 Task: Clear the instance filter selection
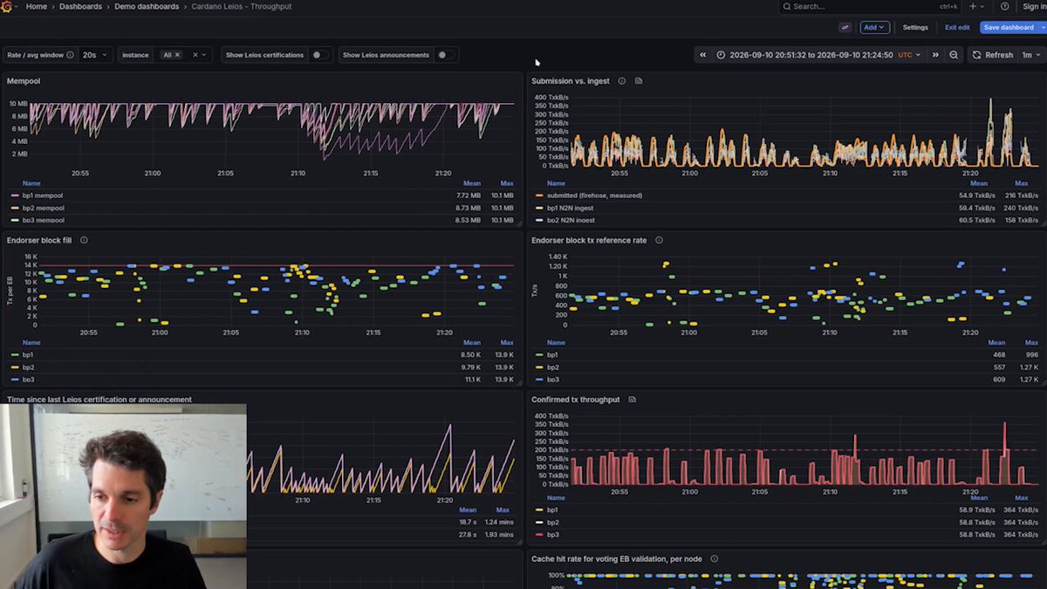[195, 55]
